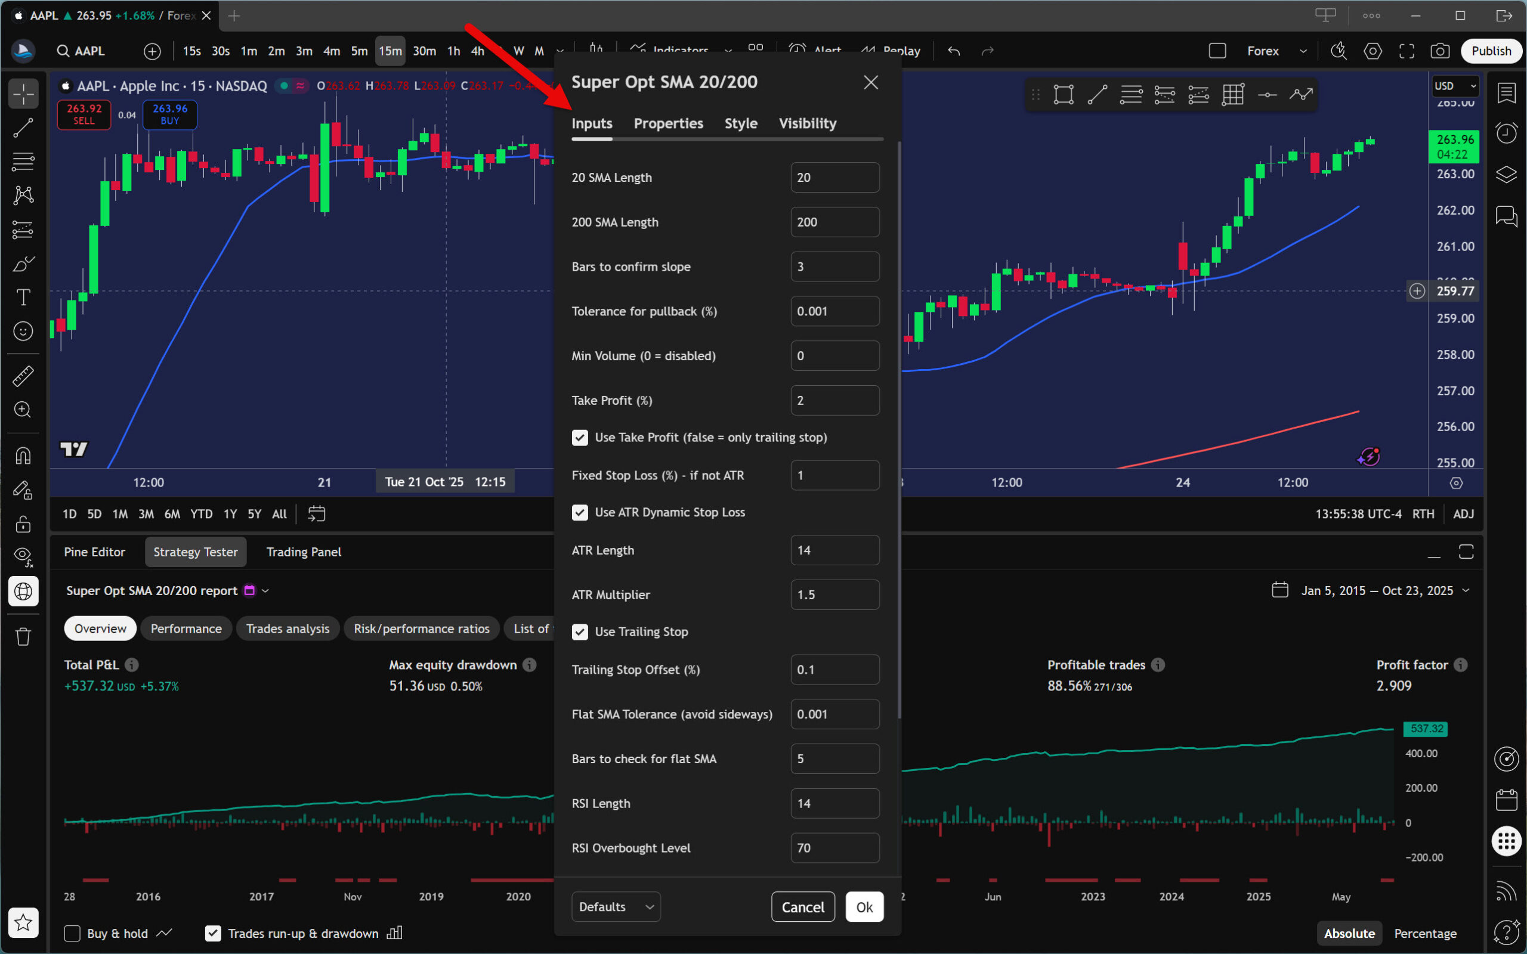Screen dimensions: 1527x954
Task: Open the Text drawing tool
Action: (x=23, y=297)
